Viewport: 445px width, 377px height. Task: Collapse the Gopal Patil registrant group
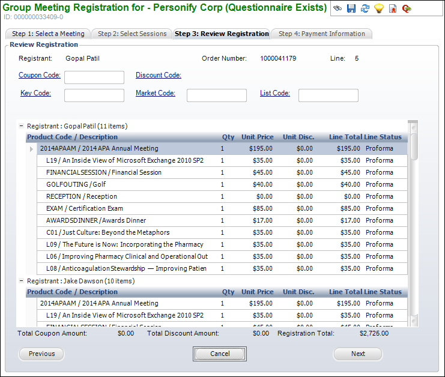coord(21,125)
